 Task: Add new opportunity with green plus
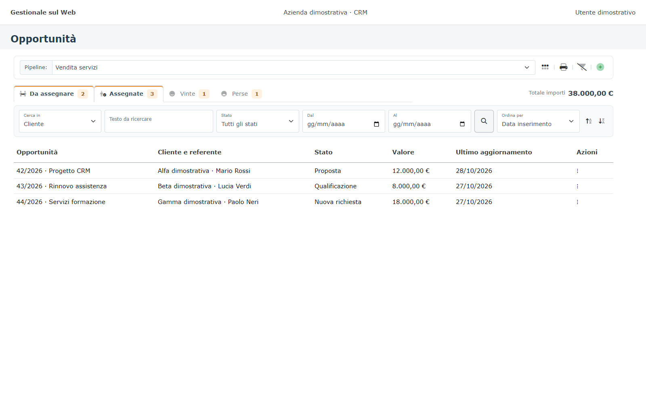tap(600, 67)
